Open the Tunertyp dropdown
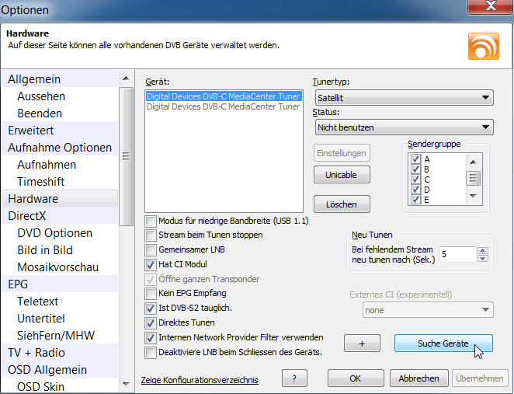514x394 pixels. (404, 98)
